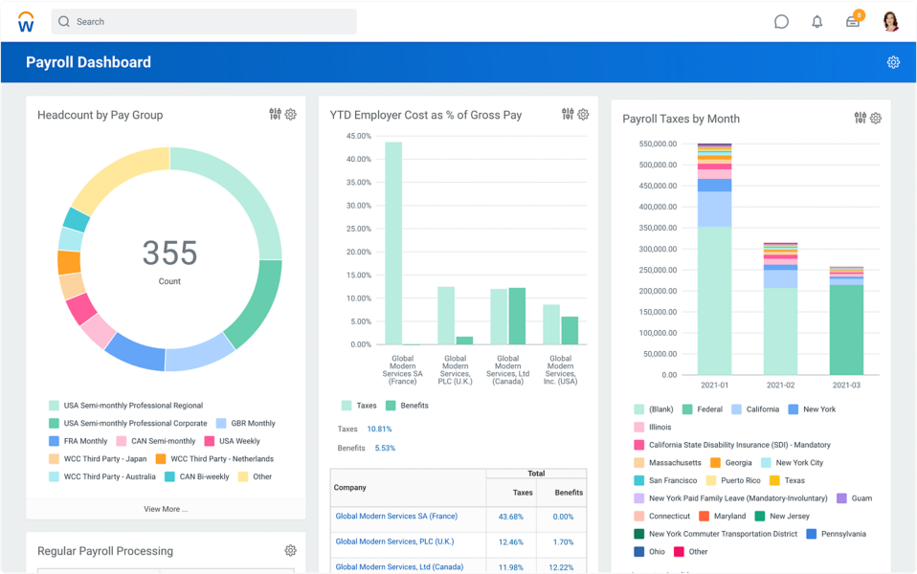Open the user profile avatar
The width and height of the screenshot is (917, 574).
(x=890, y=22)
